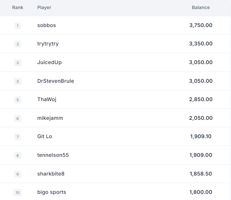231x200 pixels.
Task: Sort by the Balance column header
Action: click(x=201, y=7)
